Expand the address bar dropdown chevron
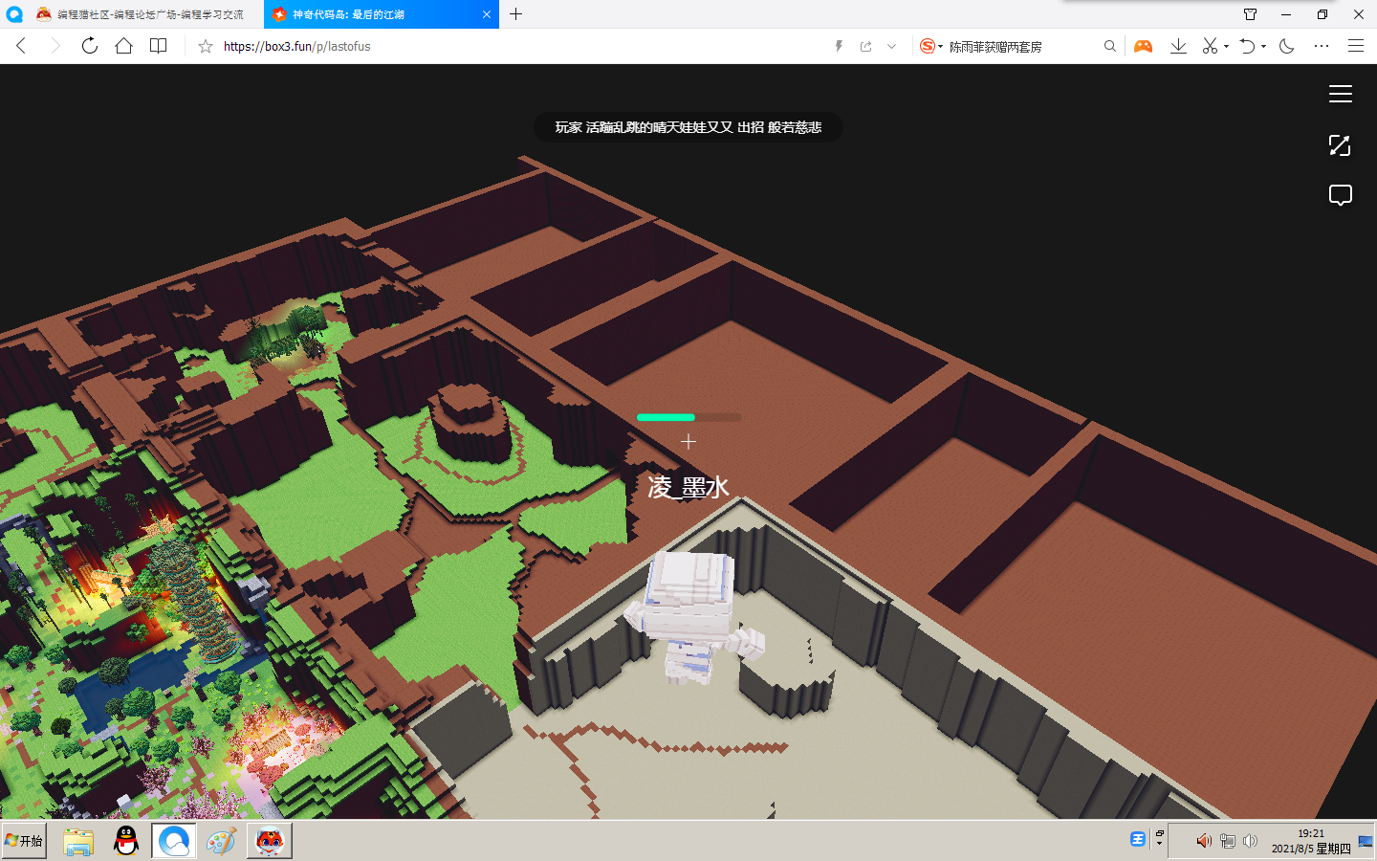Image resolution: width=1377 pixels, height=861 pixels. (891, 46)
